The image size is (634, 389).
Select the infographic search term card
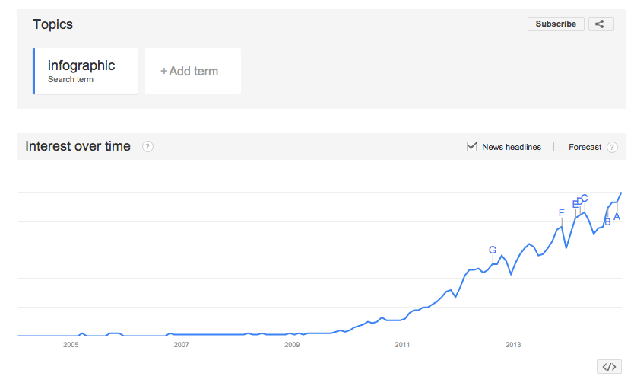click(x=85, y=71)
